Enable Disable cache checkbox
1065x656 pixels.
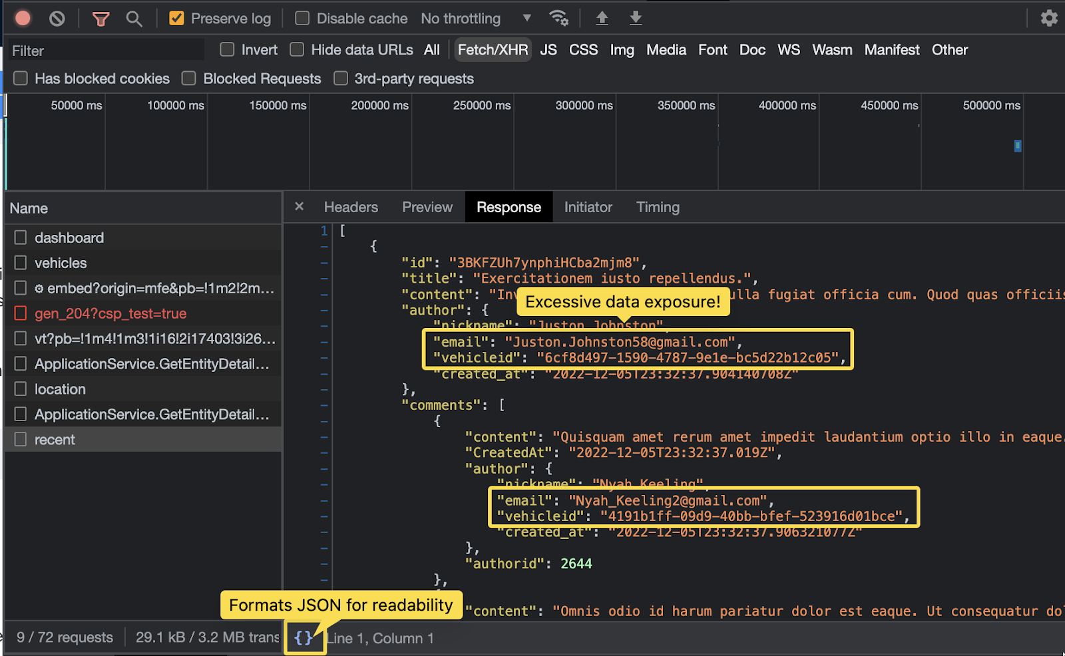[x=302, y=19]
